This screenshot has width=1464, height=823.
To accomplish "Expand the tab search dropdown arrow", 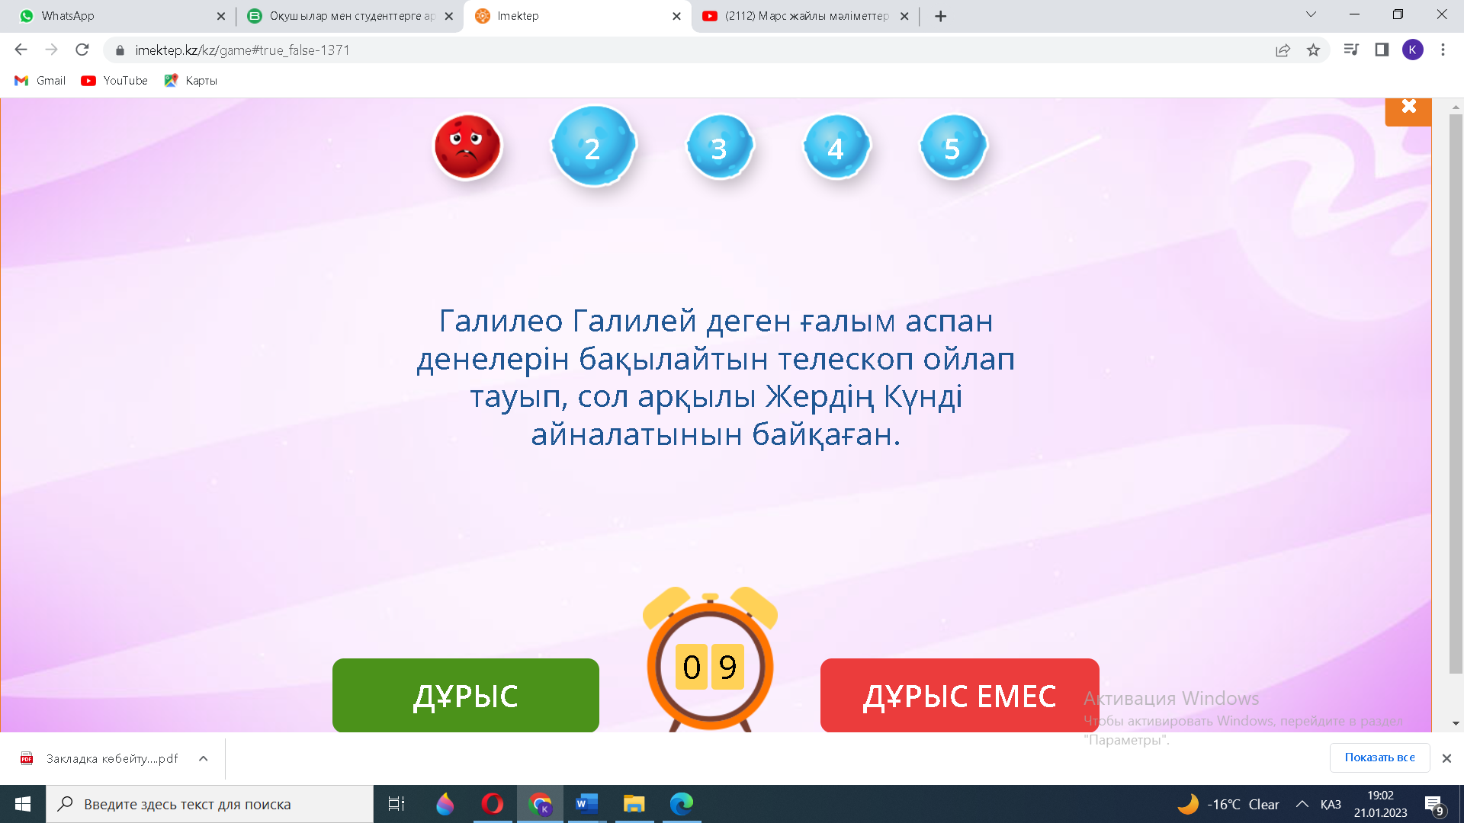I will tap(1311, 14).
